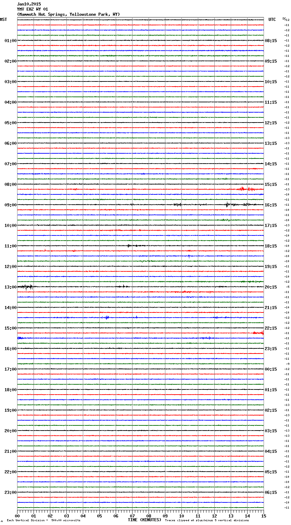Click the 08:15 UTC time label
The width and height of the screenshot is (291, 525).
tap(271, 41)
